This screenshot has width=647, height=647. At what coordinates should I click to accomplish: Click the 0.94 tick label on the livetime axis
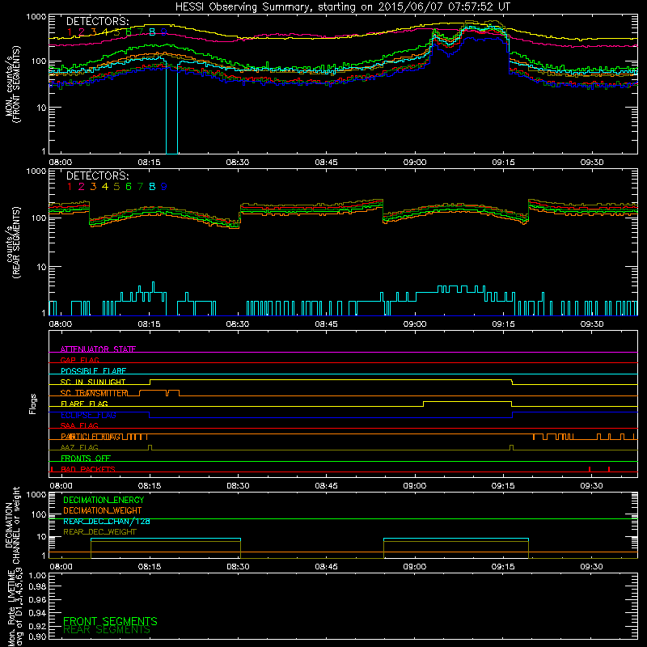tap(37, 613)
